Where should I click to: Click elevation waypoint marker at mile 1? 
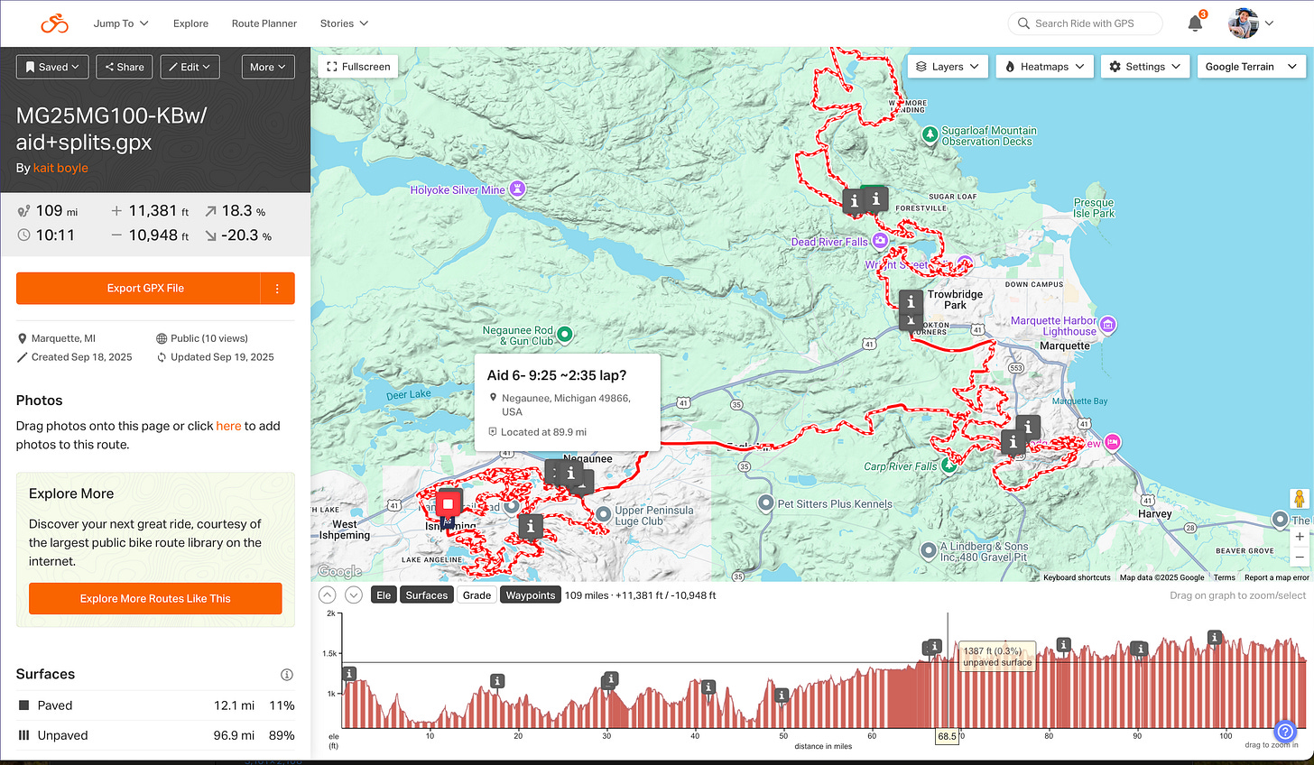pyautogui.click(x=349, y=674)
